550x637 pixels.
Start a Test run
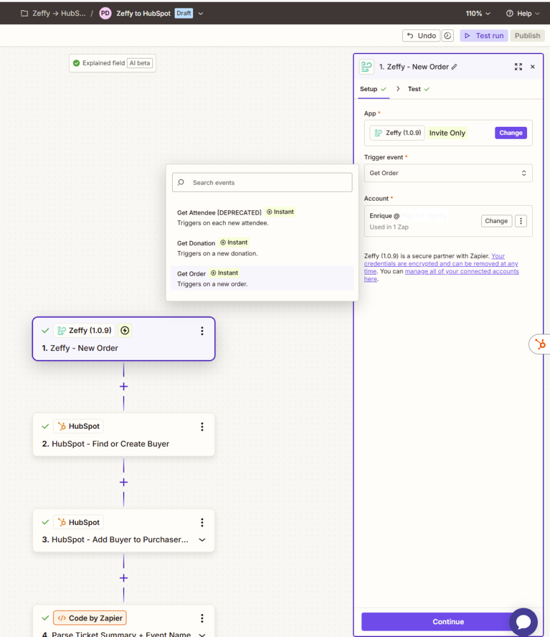tap(484, 36)
